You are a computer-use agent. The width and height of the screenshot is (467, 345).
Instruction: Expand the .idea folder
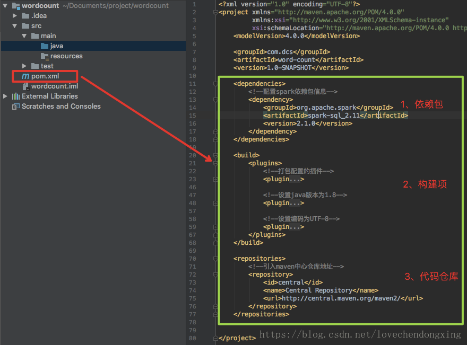coord(15,16)
